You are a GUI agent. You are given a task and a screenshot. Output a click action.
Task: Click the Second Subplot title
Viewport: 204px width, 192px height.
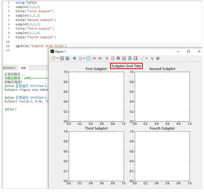click(162, 69)
